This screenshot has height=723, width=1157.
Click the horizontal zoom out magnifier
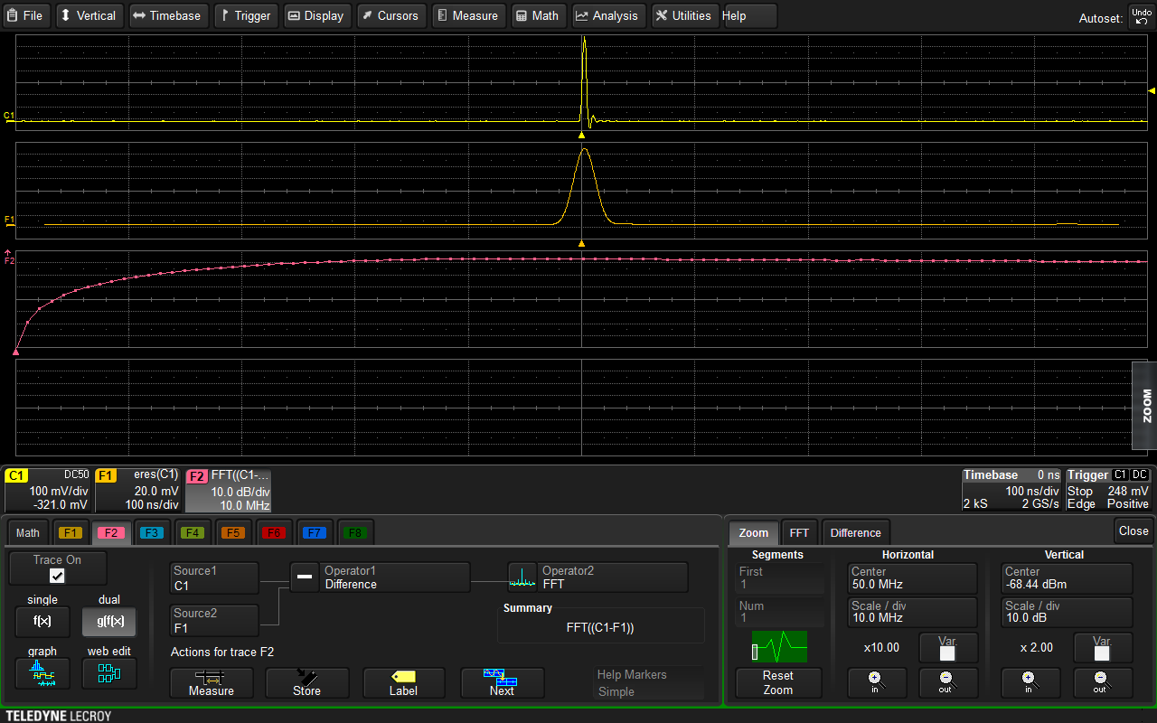pos(947,682)
